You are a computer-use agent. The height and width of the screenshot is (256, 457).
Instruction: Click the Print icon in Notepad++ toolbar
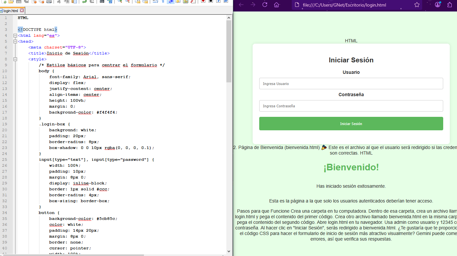(49, 1)
